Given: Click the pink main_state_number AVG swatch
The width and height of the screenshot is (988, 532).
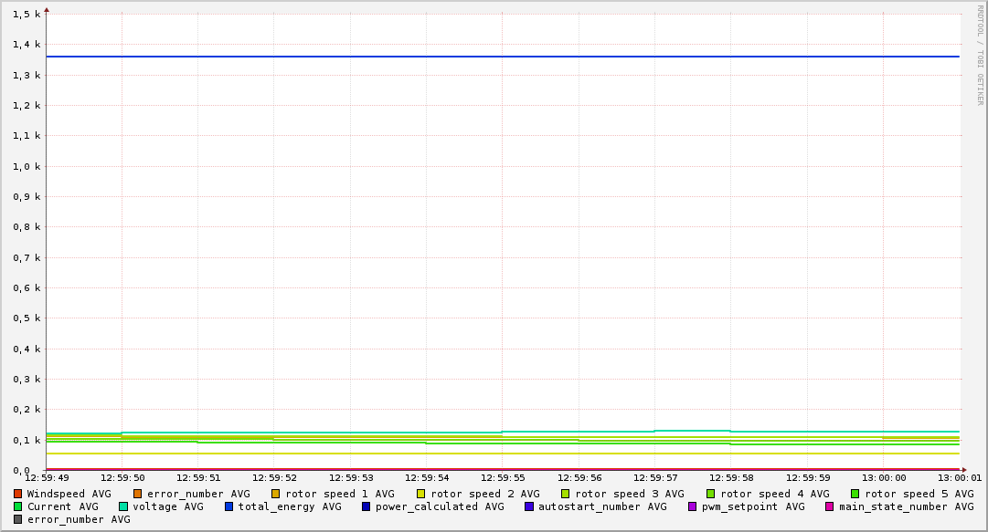Looking at the screenshot, I should pos(830,506).
